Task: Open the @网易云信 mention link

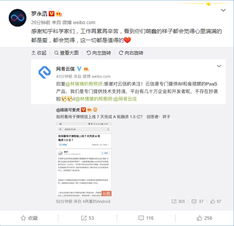Action: [x=125, y=99]
